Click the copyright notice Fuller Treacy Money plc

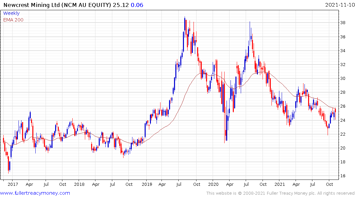[x=280, y=193]
